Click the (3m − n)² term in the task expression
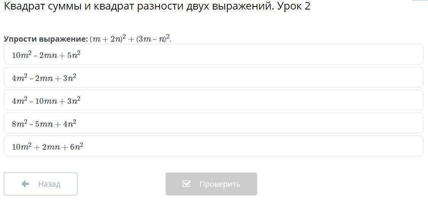The image size is (428, 205). pos(153,39)
